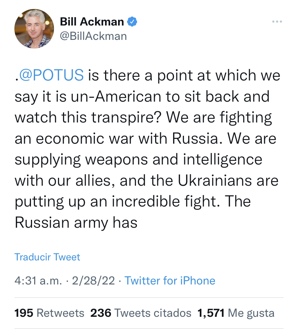298x329 pixels.
Task: Click the "Tweets citados" label
Action: (152, 313)
